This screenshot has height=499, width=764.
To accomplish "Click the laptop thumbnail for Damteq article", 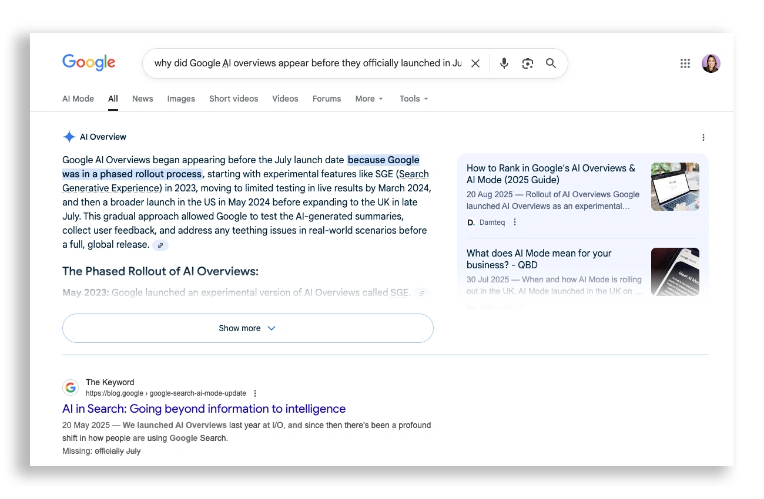I will point(675,187).
